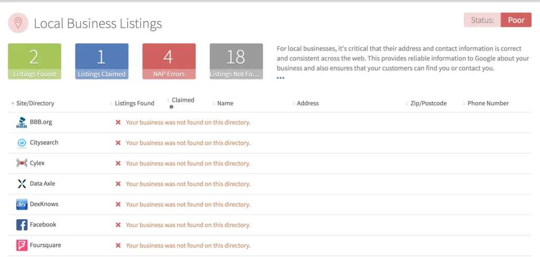Select the red NAP Errors tile
This screenshot has height=257, width=540.
[169, 61]
